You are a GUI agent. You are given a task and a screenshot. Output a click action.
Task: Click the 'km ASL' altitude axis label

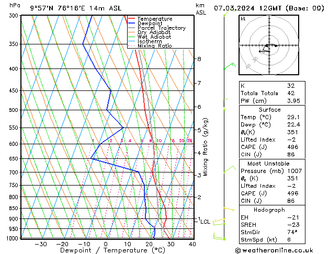click(201, 9)
